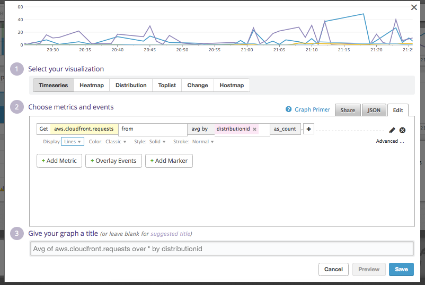Open the Display Lines dropdown
The height and width of the screenshot is (285, 425).
coord(72,142)
